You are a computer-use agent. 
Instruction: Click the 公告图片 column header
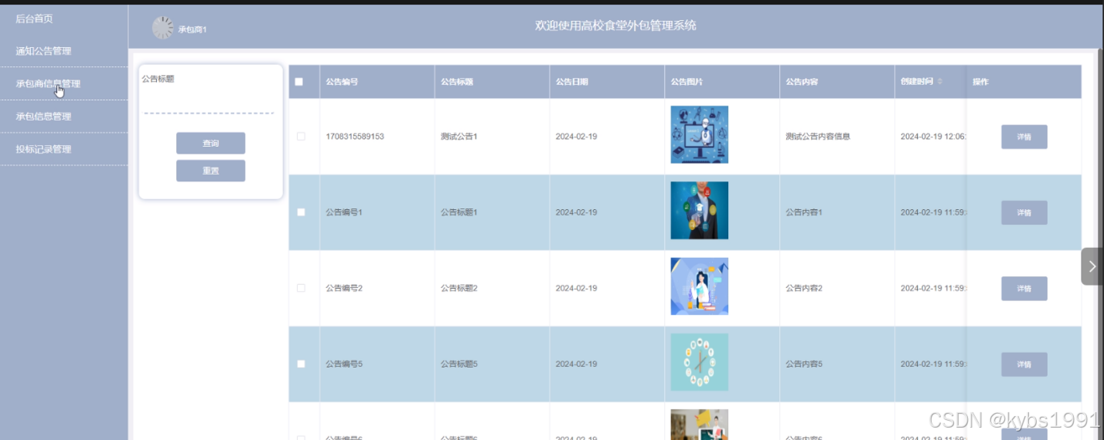[x=687, y=82]
